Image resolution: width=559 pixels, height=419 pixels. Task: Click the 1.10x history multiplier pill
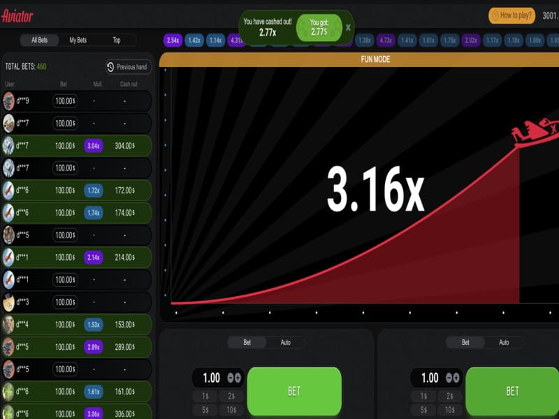(514, 41)
